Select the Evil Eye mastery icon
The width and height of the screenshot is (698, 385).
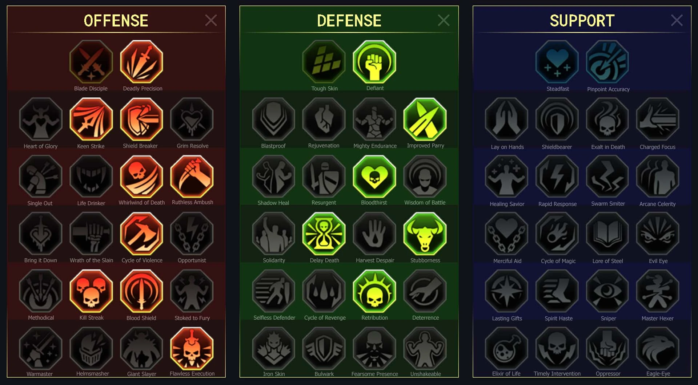click(x=658, y=234)
